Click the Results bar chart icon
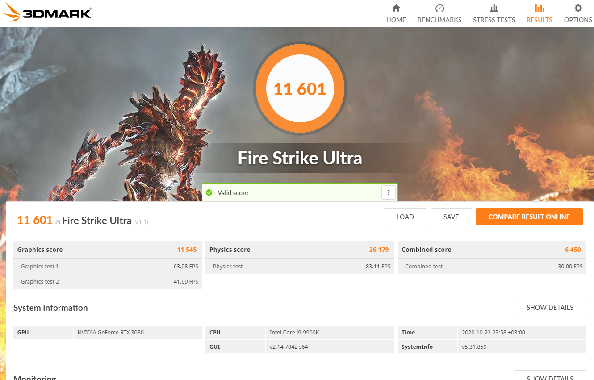The image size is (594, 380). click(540, 8)
